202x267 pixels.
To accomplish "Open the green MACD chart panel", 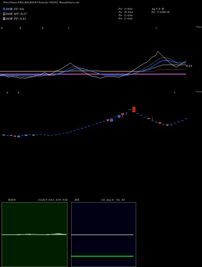I will [34, 235].
